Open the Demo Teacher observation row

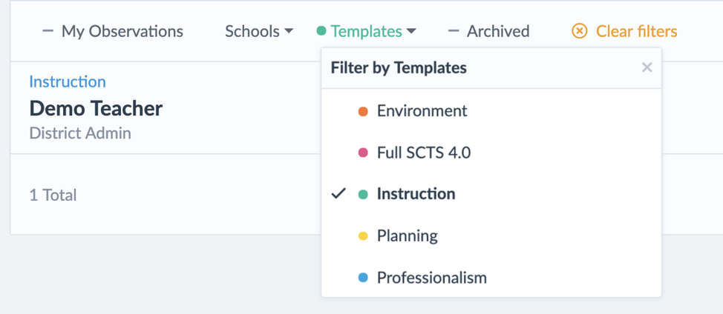[96, 109]
